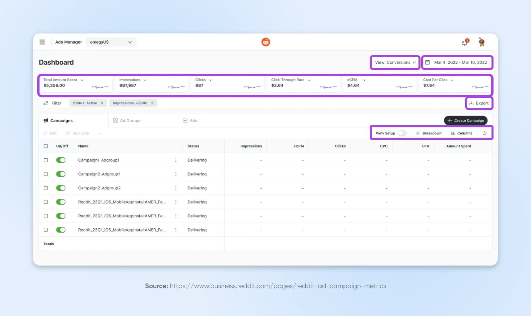This screenshot has height=316, width=531.
Task: Expand Total Amount Spent metric dropdown
Action: pos(82,80)
